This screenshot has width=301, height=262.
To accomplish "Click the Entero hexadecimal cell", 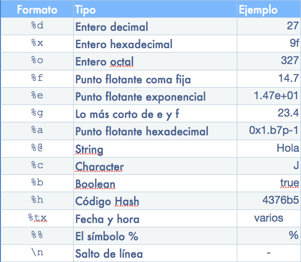I will [x=155, y=44].
